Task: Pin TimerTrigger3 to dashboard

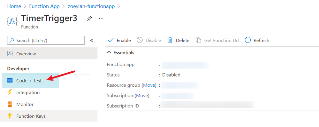Action: 89,19
